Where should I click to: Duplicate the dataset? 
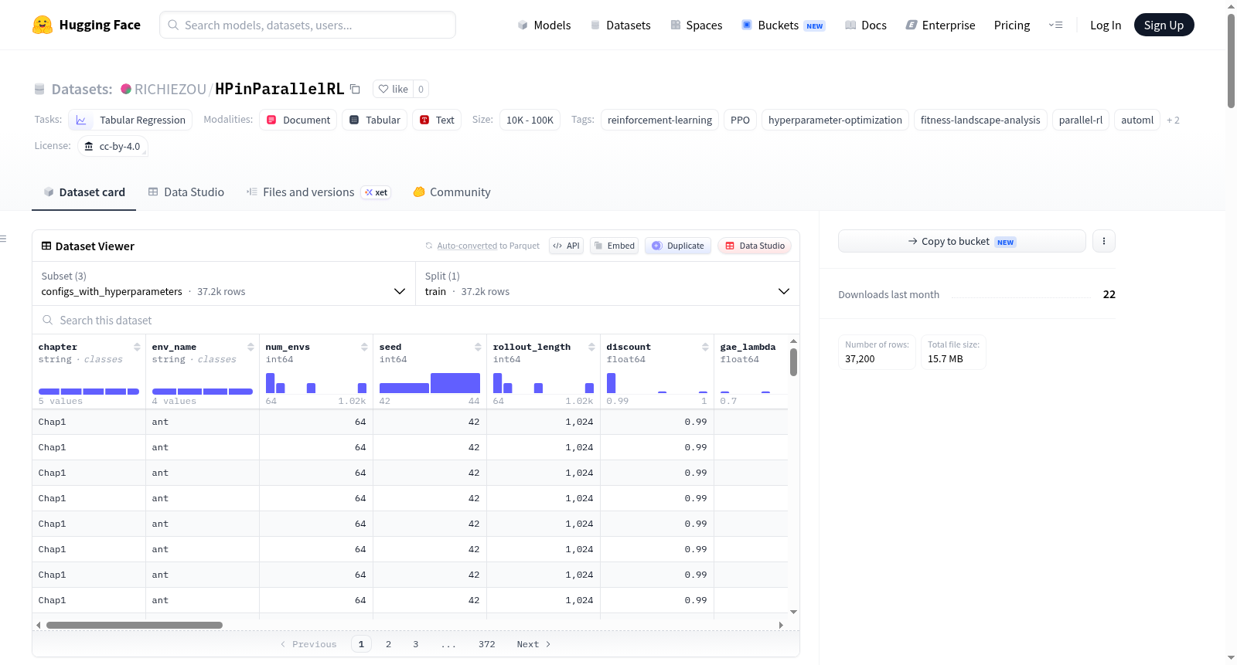point(678,246)
